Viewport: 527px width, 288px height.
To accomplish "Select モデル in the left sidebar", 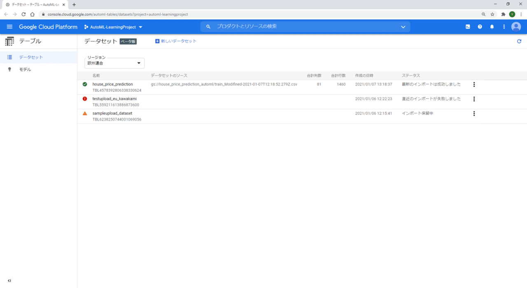I will [x=25, y=69].
